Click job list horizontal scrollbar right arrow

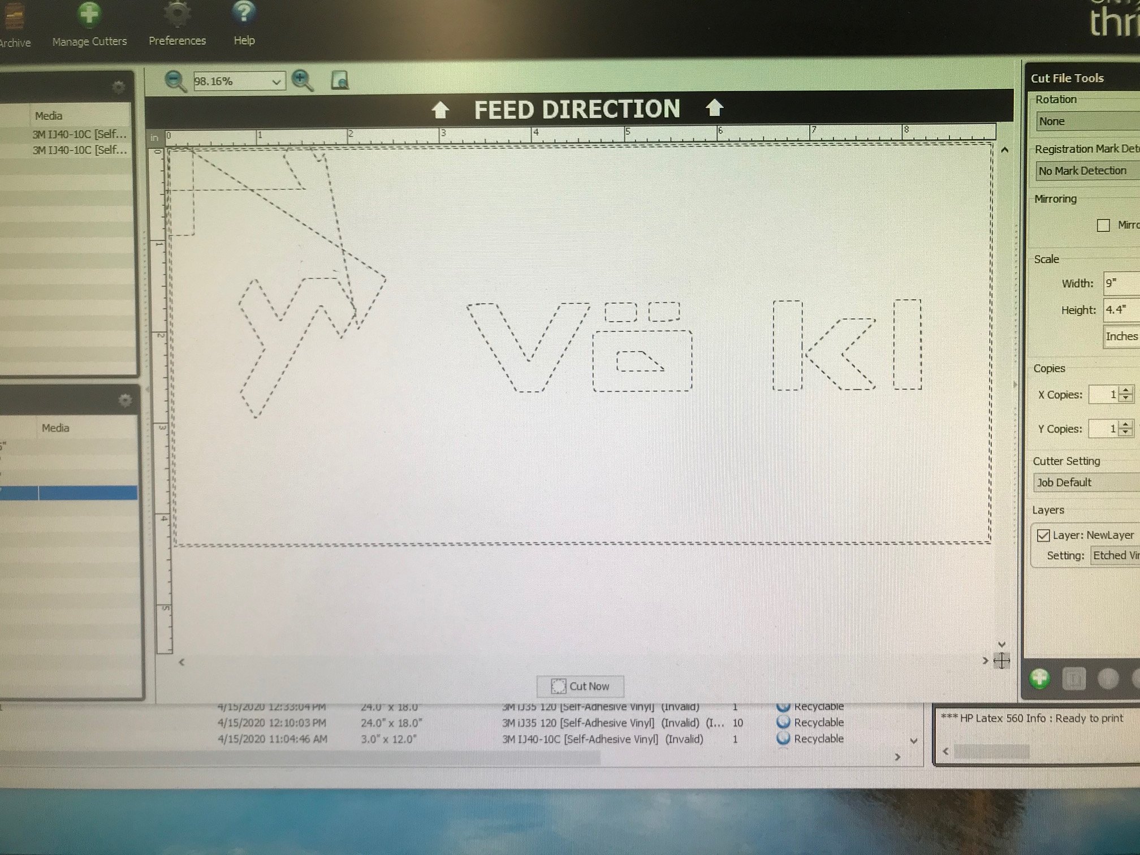(x=897, y=757)
